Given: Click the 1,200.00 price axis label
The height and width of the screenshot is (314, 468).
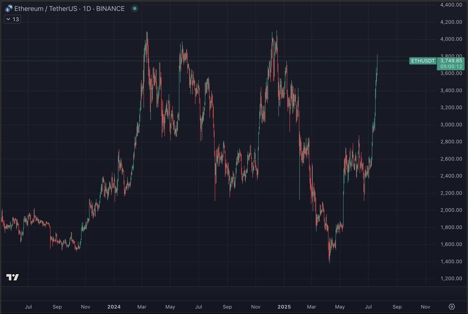Looking at the screenshot, I should [451, 279].
